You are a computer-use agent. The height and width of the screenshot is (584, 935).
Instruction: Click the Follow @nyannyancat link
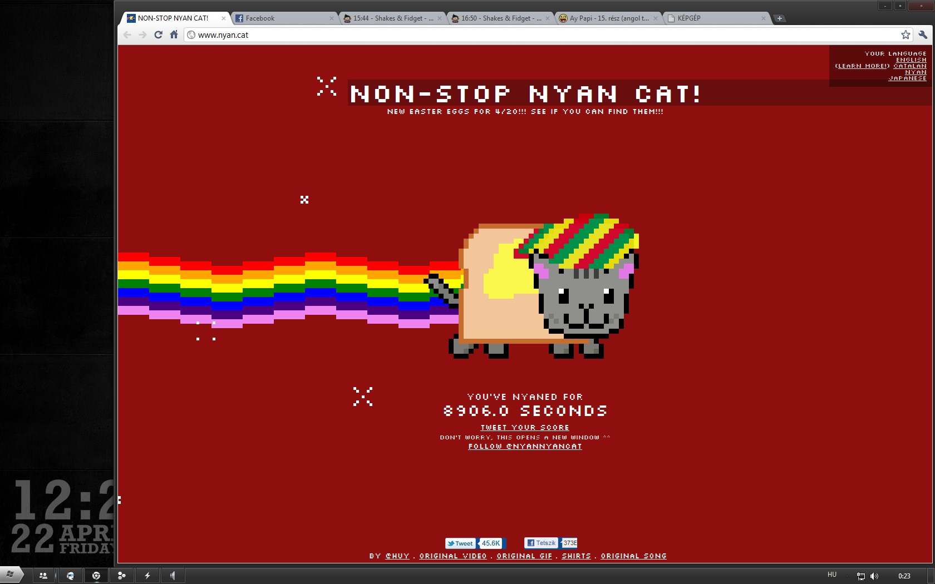(x=525, y=446)
